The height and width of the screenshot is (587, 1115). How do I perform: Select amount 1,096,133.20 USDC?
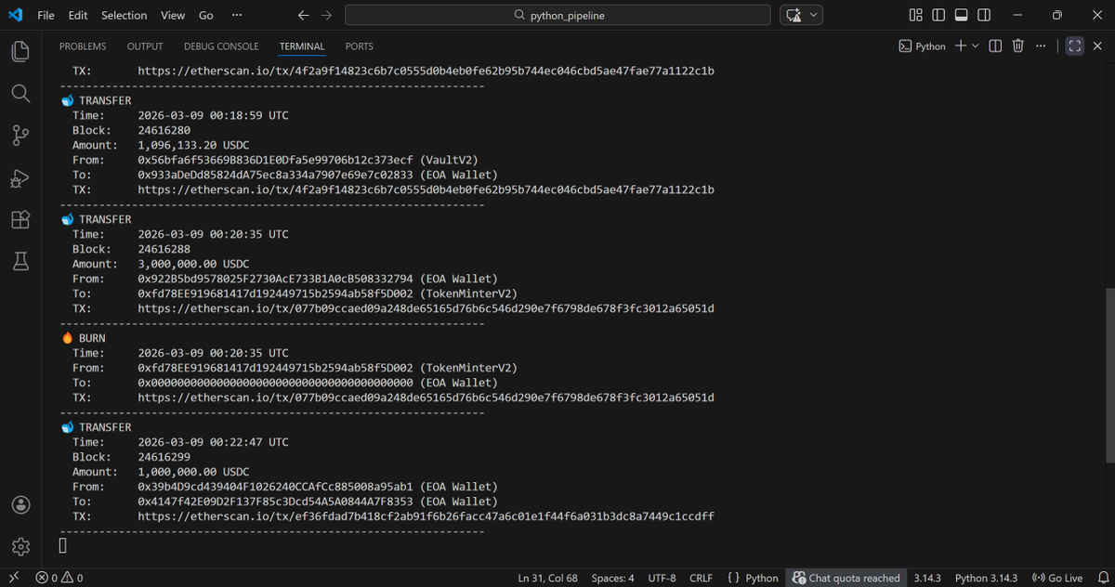point(193,145)
